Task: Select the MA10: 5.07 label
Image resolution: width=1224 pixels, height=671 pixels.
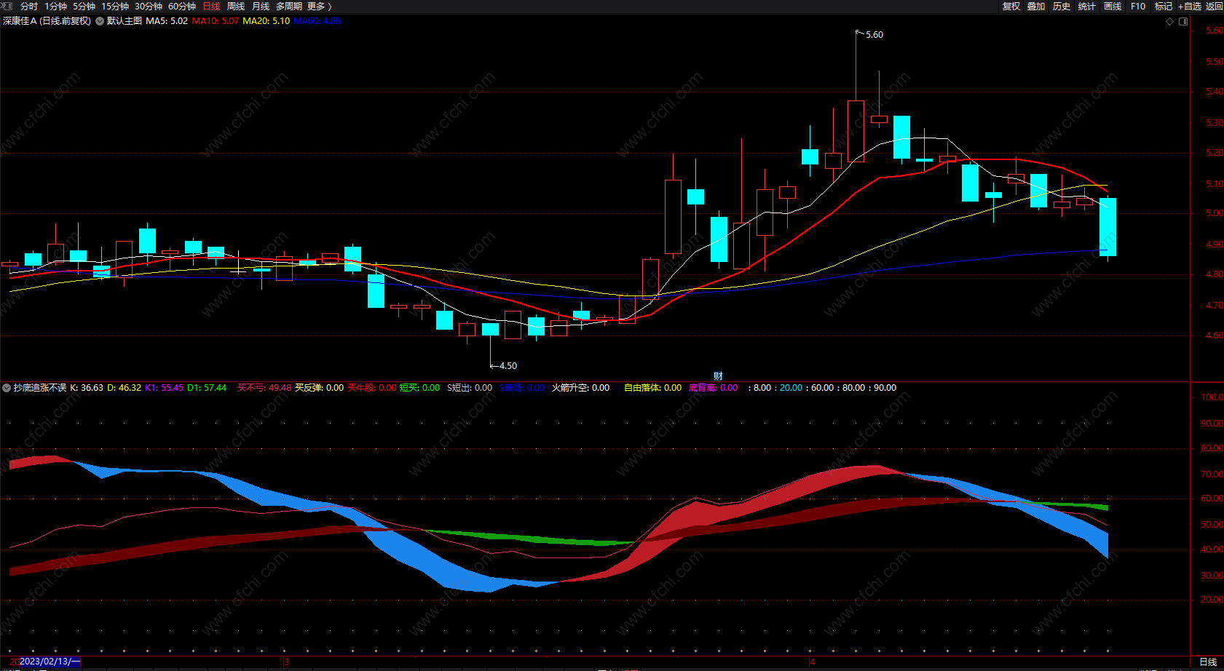Action: (216, 21)
